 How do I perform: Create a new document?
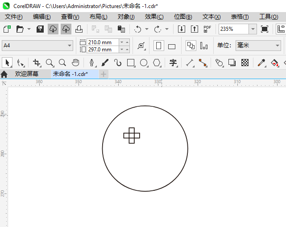click(x=7, y=29)
